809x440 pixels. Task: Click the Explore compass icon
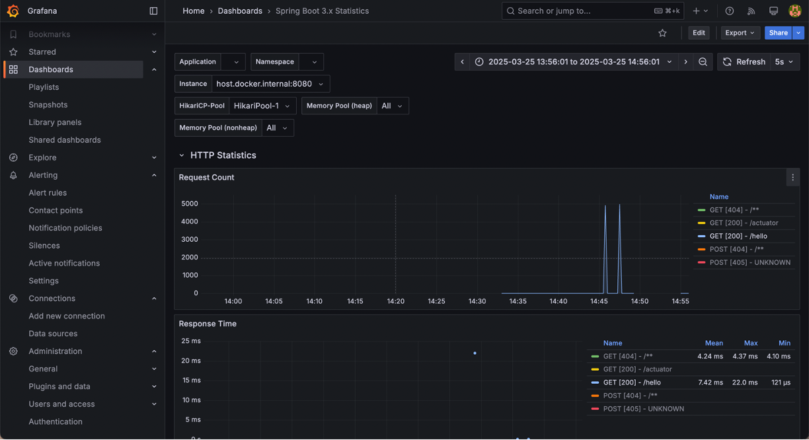coord(13,157)
